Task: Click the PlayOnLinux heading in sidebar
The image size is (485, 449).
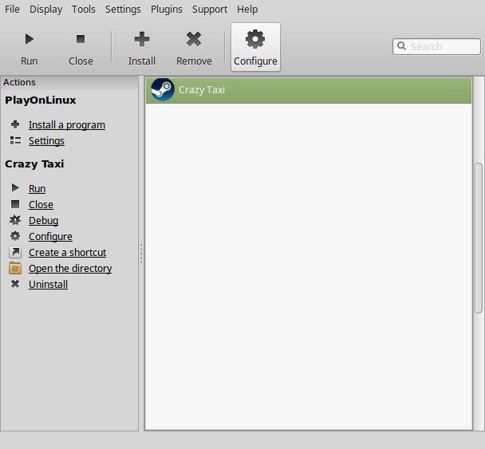Action: [x=41, y=100]
